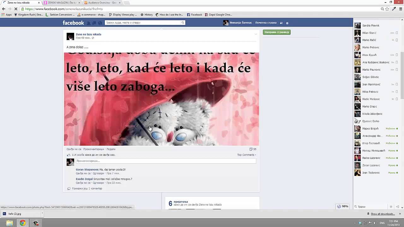Screen dimensions: 404x227
Task: Open friend requests icon in Facebook header
Action: tap(89, 23)
